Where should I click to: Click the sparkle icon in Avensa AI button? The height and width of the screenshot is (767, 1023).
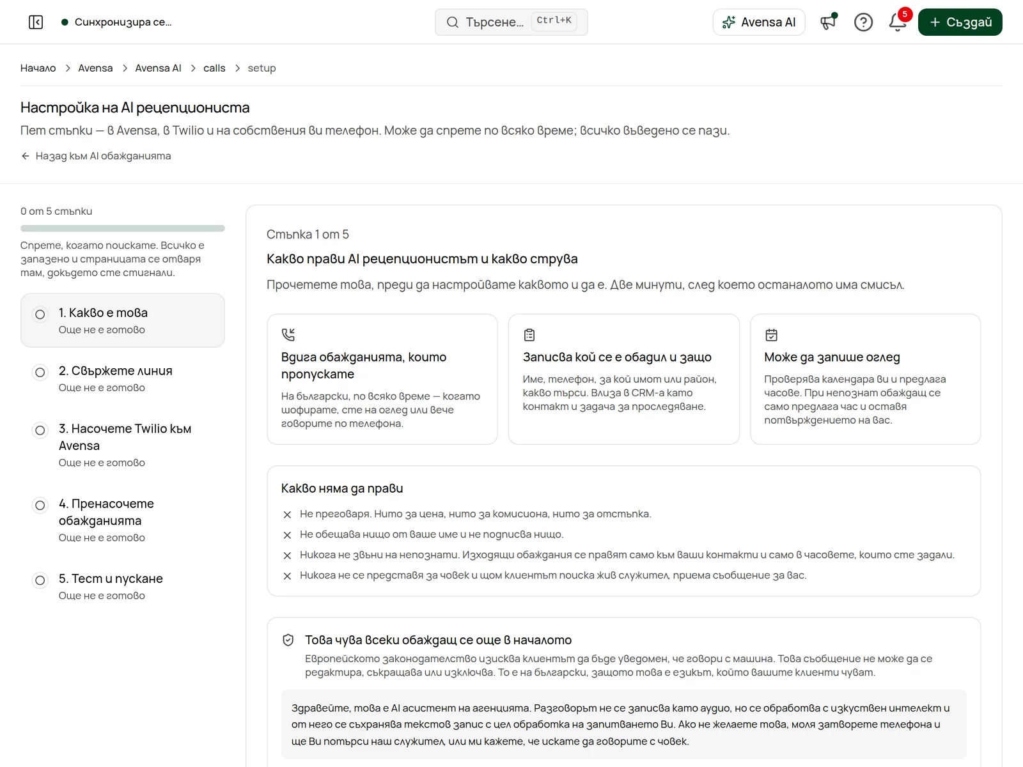(728, 22)
